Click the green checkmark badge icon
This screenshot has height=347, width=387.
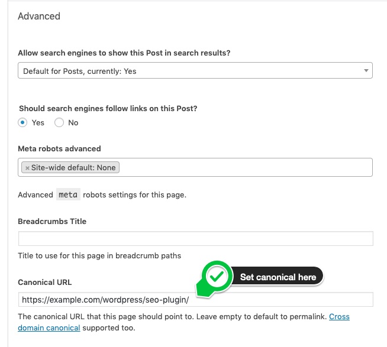click(217, 277)
